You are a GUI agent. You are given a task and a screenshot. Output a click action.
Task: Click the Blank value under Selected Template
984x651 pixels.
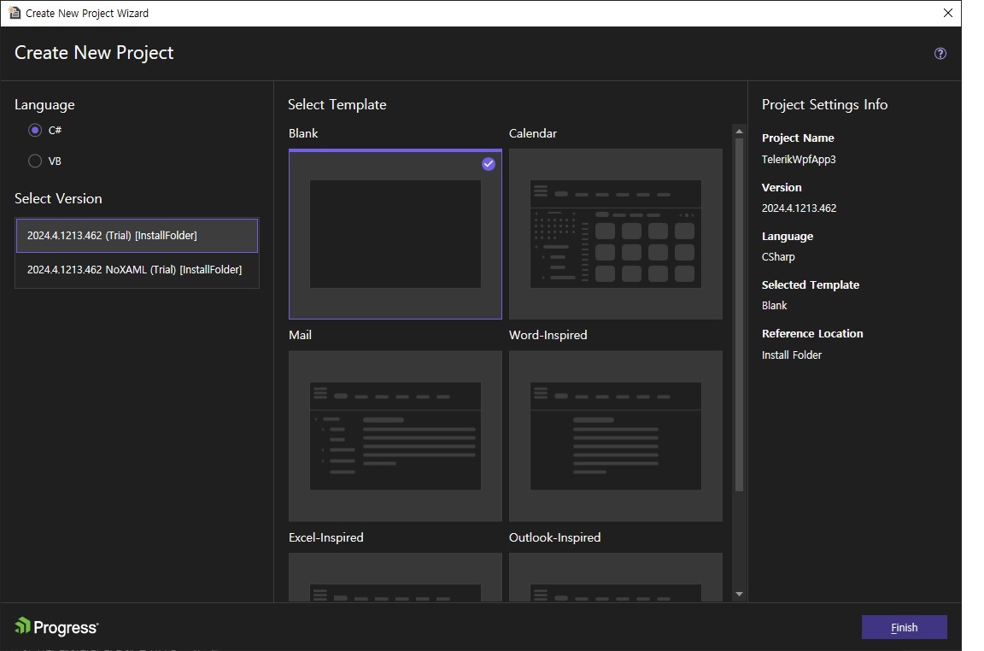click(x=775, y=305)
